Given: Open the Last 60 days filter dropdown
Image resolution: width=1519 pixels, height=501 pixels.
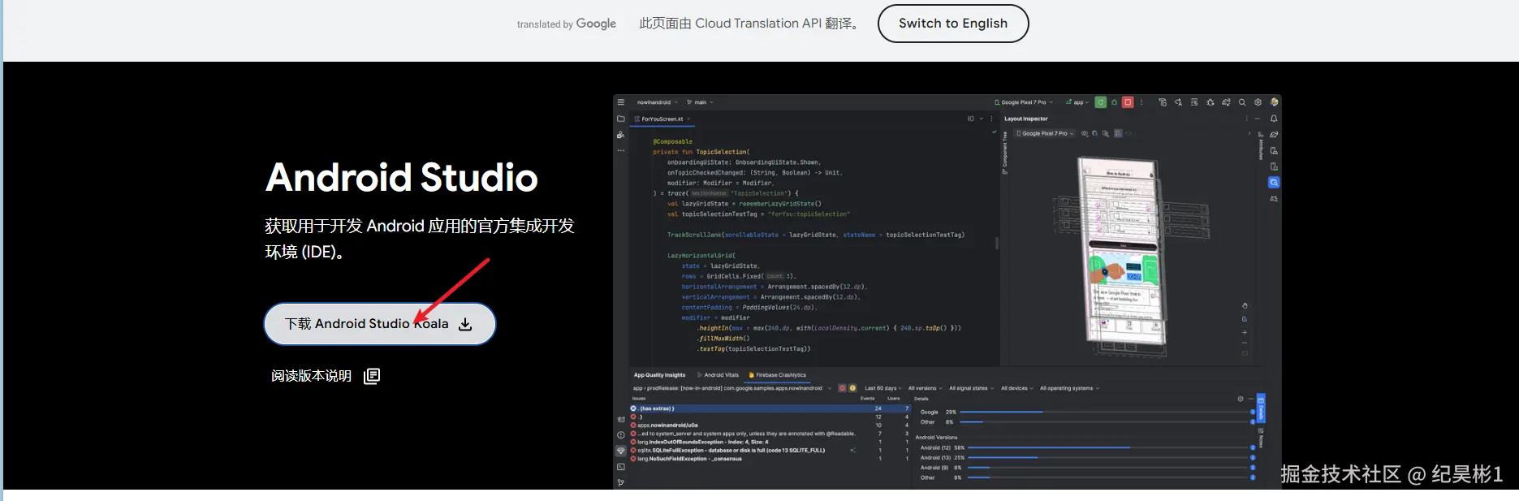Looking at the screenshot, I should click(x=882, y=388).
